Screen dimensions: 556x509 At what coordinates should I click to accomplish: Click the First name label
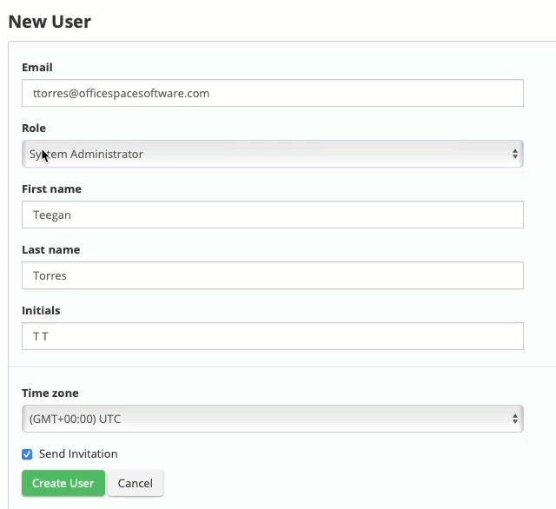point(51,189)
